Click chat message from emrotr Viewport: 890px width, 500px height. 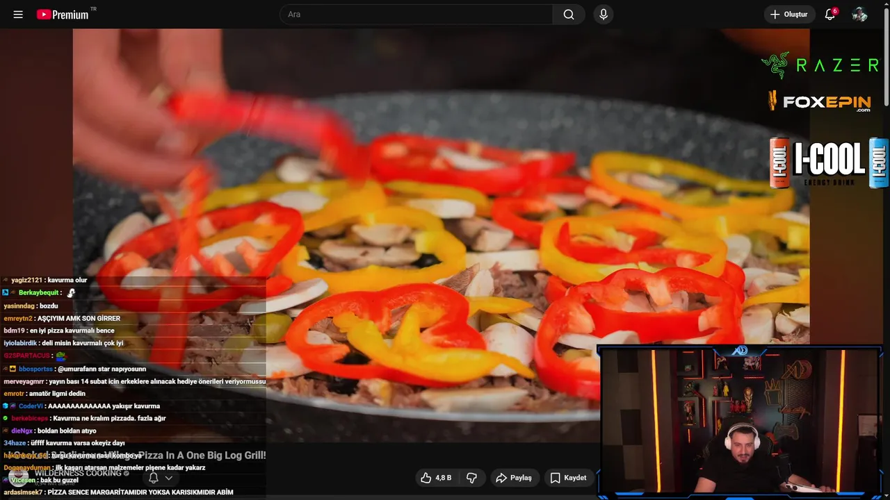point(44,394)
